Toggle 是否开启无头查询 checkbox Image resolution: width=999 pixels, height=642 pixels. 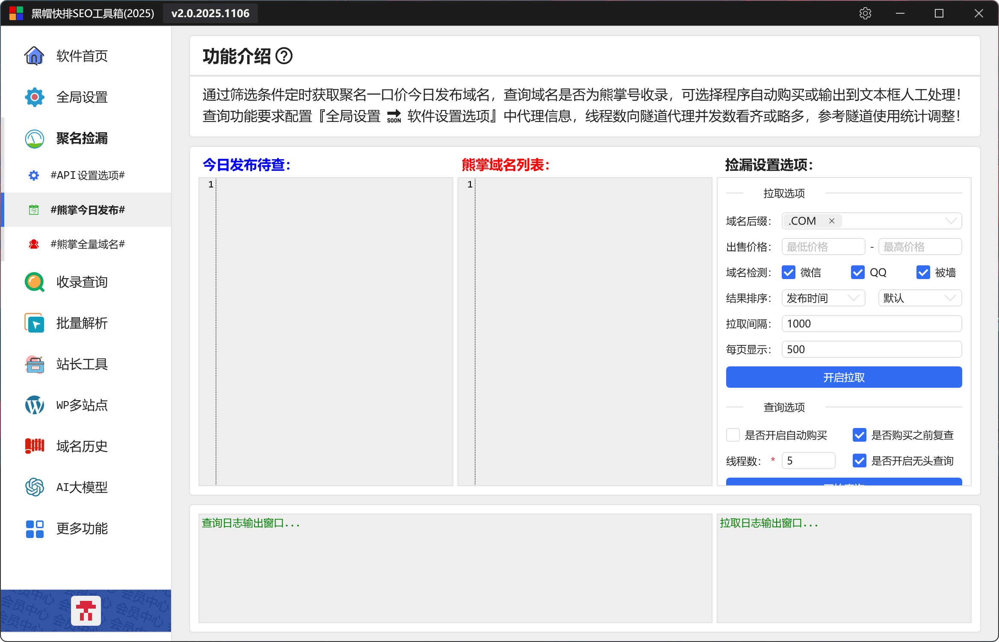[859, 461]
